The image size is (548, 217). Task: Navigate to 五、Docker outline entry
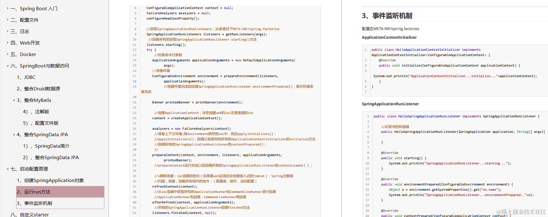tap(23, 54)
